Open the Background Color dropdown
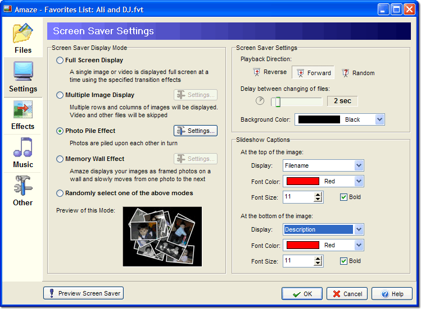Image resolution: width=421 pixels, height=309 pixels. [379, 119]
